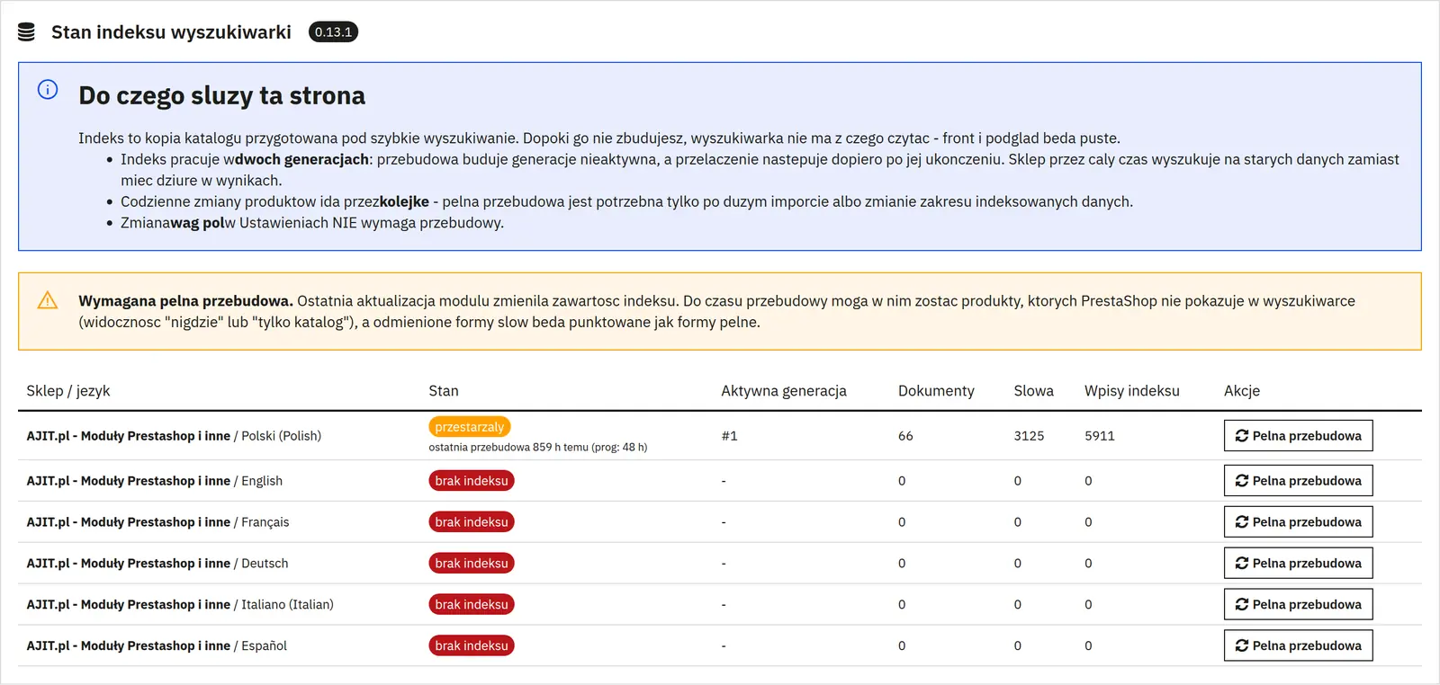This screenshot has width=1440, height=685.
Task: Click bold text 'dwoch generacjach' in info box
Action: (x=301, y=160)
